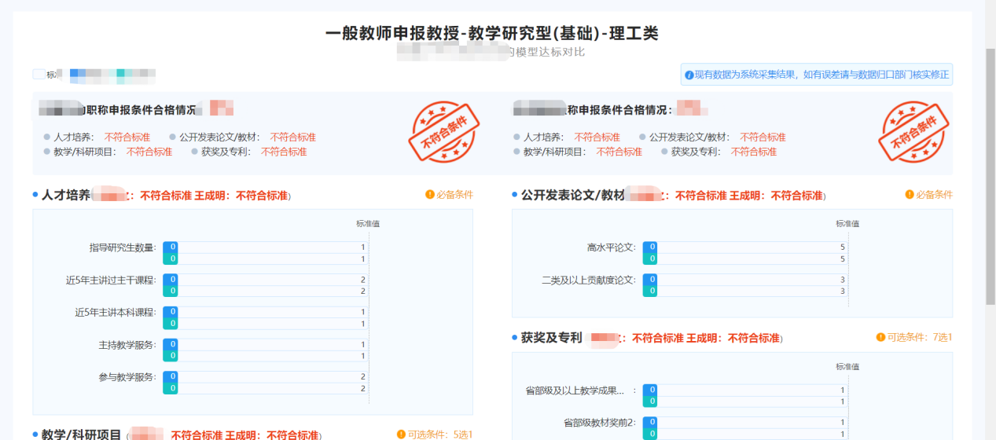This screenshot has height=440, width=996.
Task: Toggle the blue legend swatch series
Action: click(75, 75)
